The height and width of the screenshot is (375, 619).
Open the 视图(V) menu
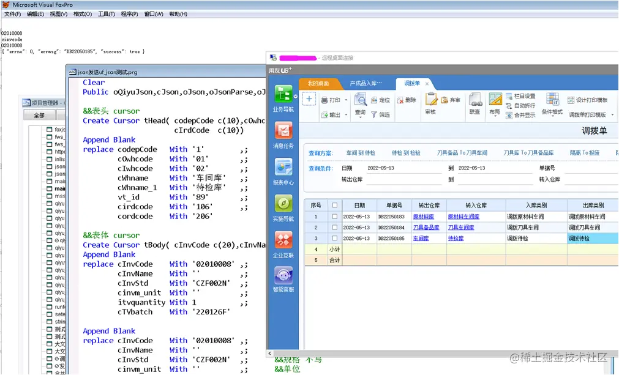coord(58,14)
